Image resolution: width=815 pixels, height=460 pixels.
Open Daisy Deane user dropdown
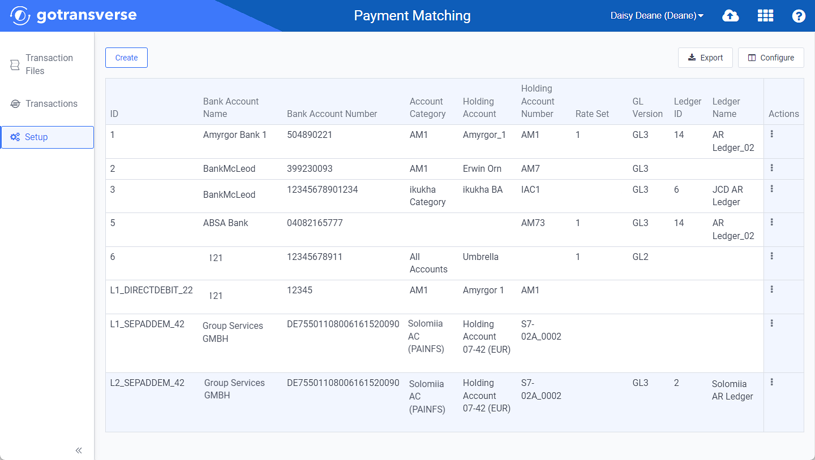point(657,16)
